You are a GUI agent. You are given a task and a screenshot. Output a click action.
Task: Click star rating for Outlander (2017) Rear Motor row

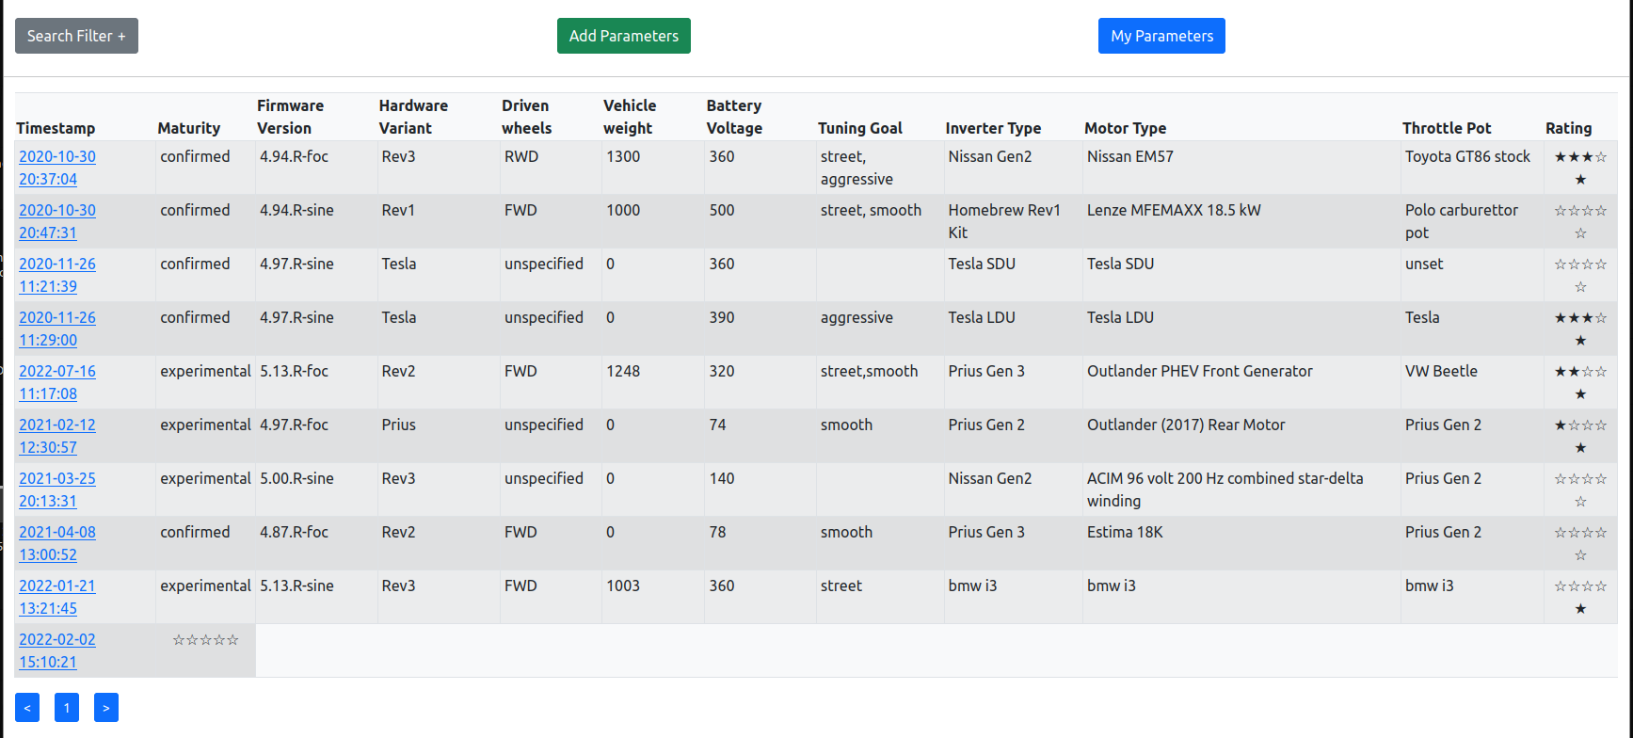tap(1580, 436)
